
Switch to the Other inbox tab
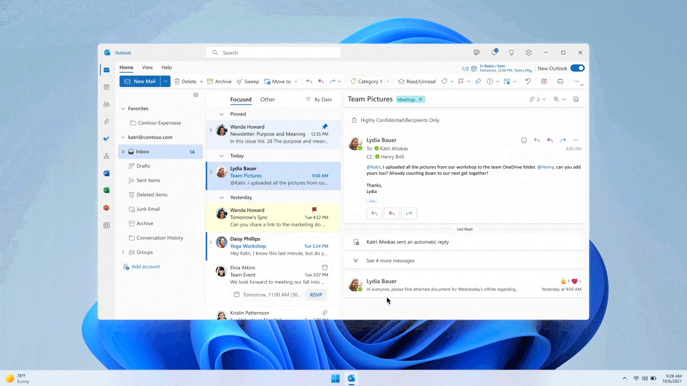tap(267, 99)
